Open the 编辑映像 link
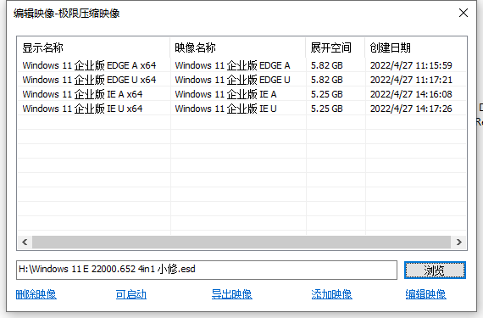 pyautogui.click(x=425, y=294)
